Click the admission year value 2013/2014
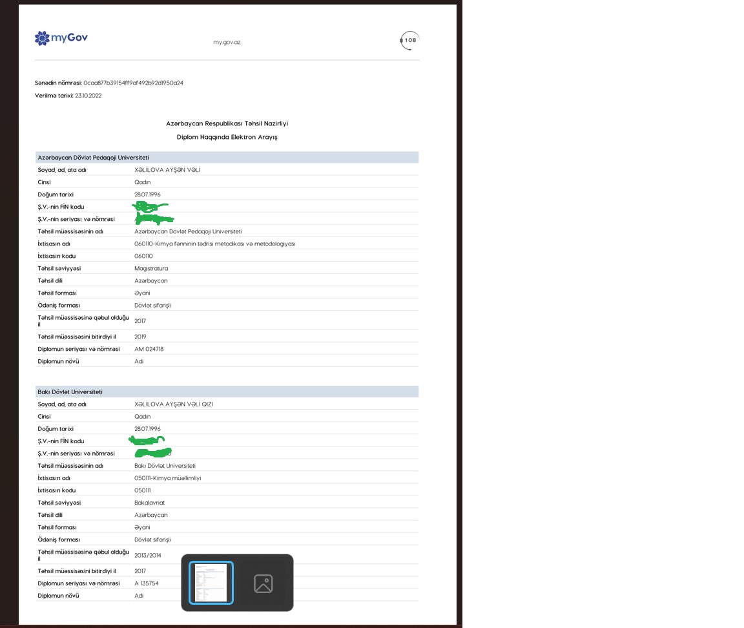 (x=147, y=556)
